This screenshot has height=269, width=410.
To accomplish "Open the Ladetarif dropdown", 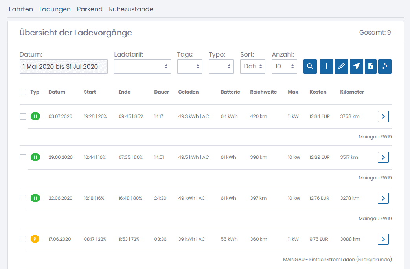I will coord(142,66).
